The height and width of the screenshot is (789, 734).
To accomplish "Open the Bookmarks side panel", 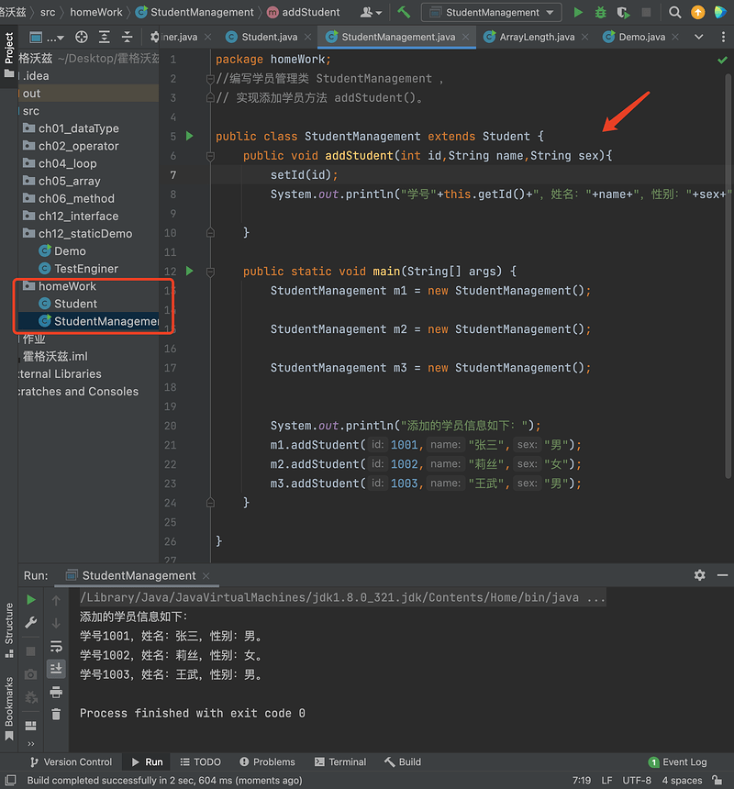I will coord(8,708).
